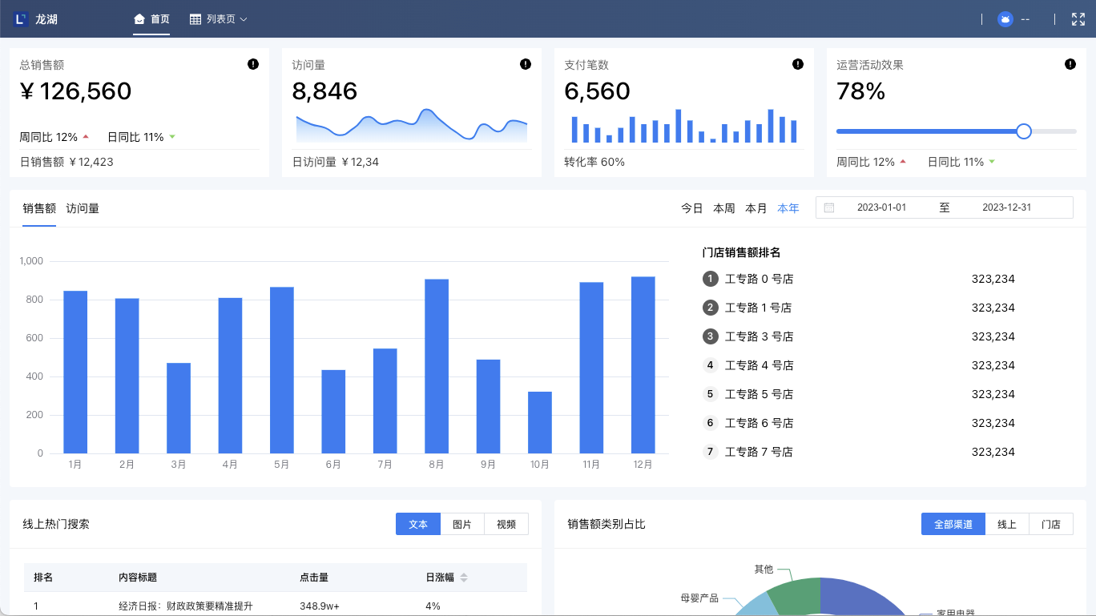Click store name 工专路 6 号店
1096x616 pixels.
pyautogui.click(x=759, y=423)
